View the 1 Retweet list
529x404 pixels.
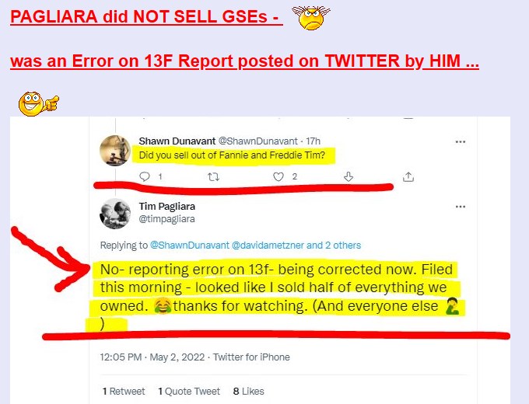tap(124, 392)
